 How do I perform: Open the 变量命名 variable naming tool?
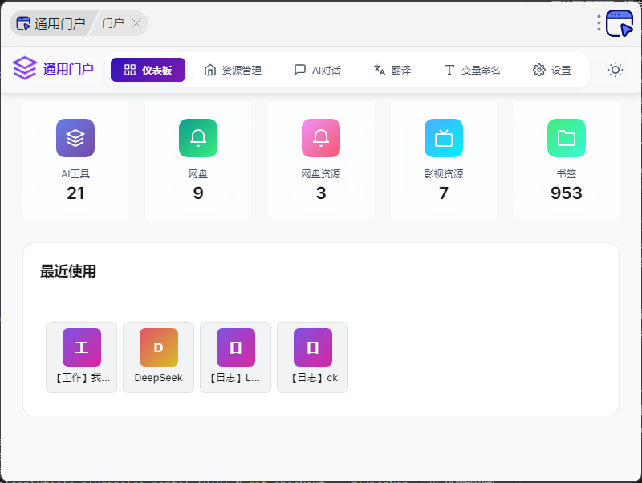pyautogui.click(x=472, y=70)
